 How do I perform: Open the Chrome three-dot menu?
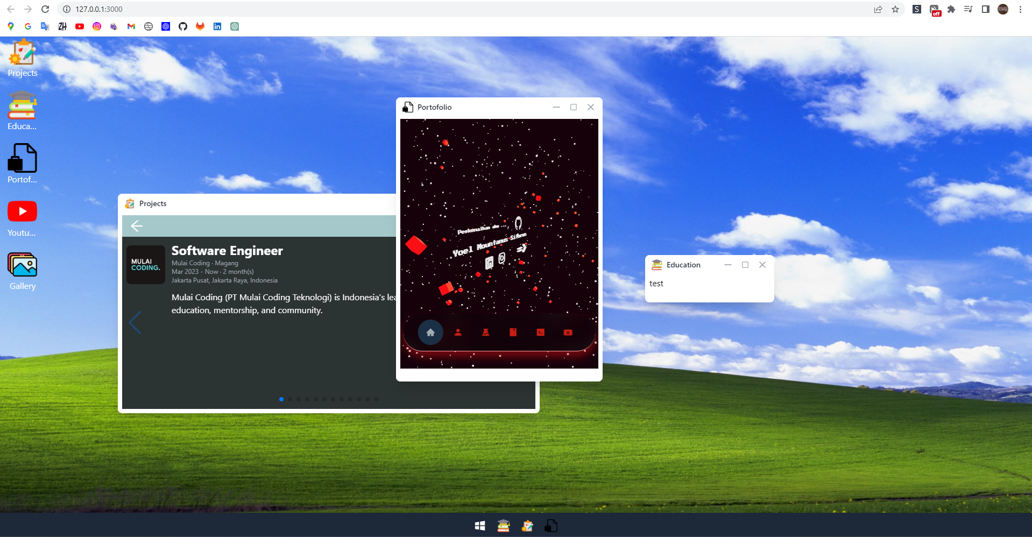click(1020, 9)
